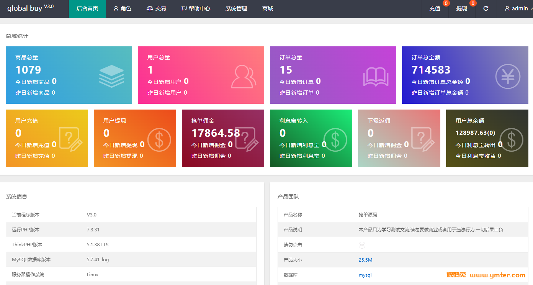Click the mysql database link
Screen dimensions: 533x285
click(365, 275)
